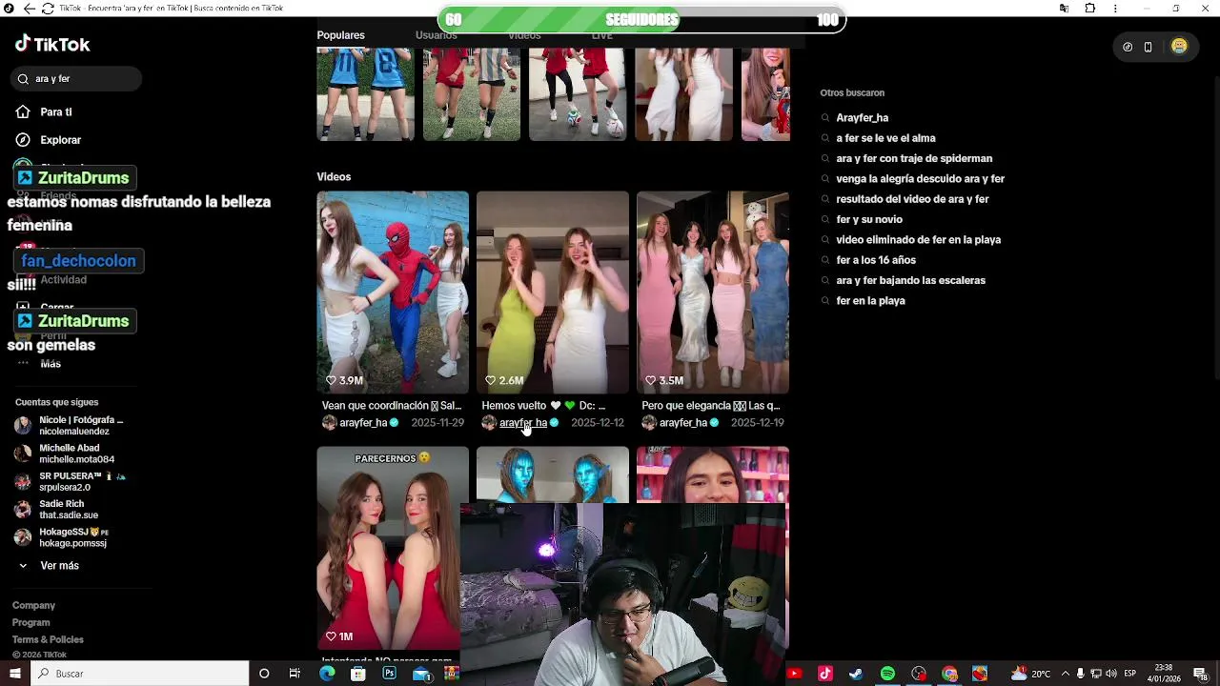
Task: Open TikTok app icon in the taskbar
Action: tap(825, 674)
